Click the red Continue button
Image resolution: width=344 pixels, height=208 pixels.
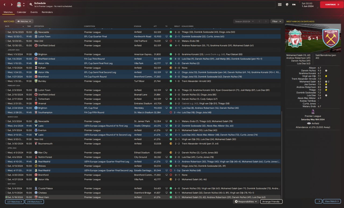(332, 5)
